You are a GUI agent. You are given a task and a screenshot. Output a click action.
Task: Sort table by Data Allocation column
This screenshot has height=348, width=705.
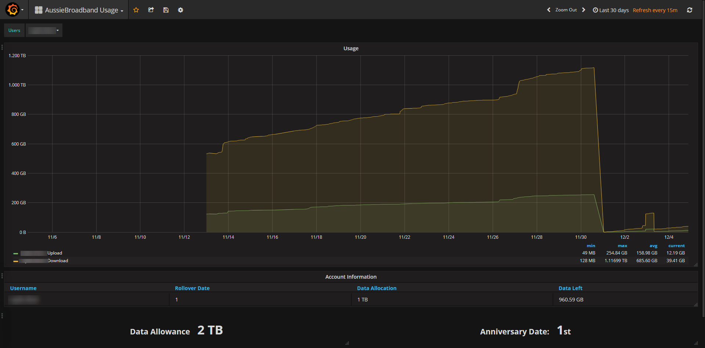point(377,288)
